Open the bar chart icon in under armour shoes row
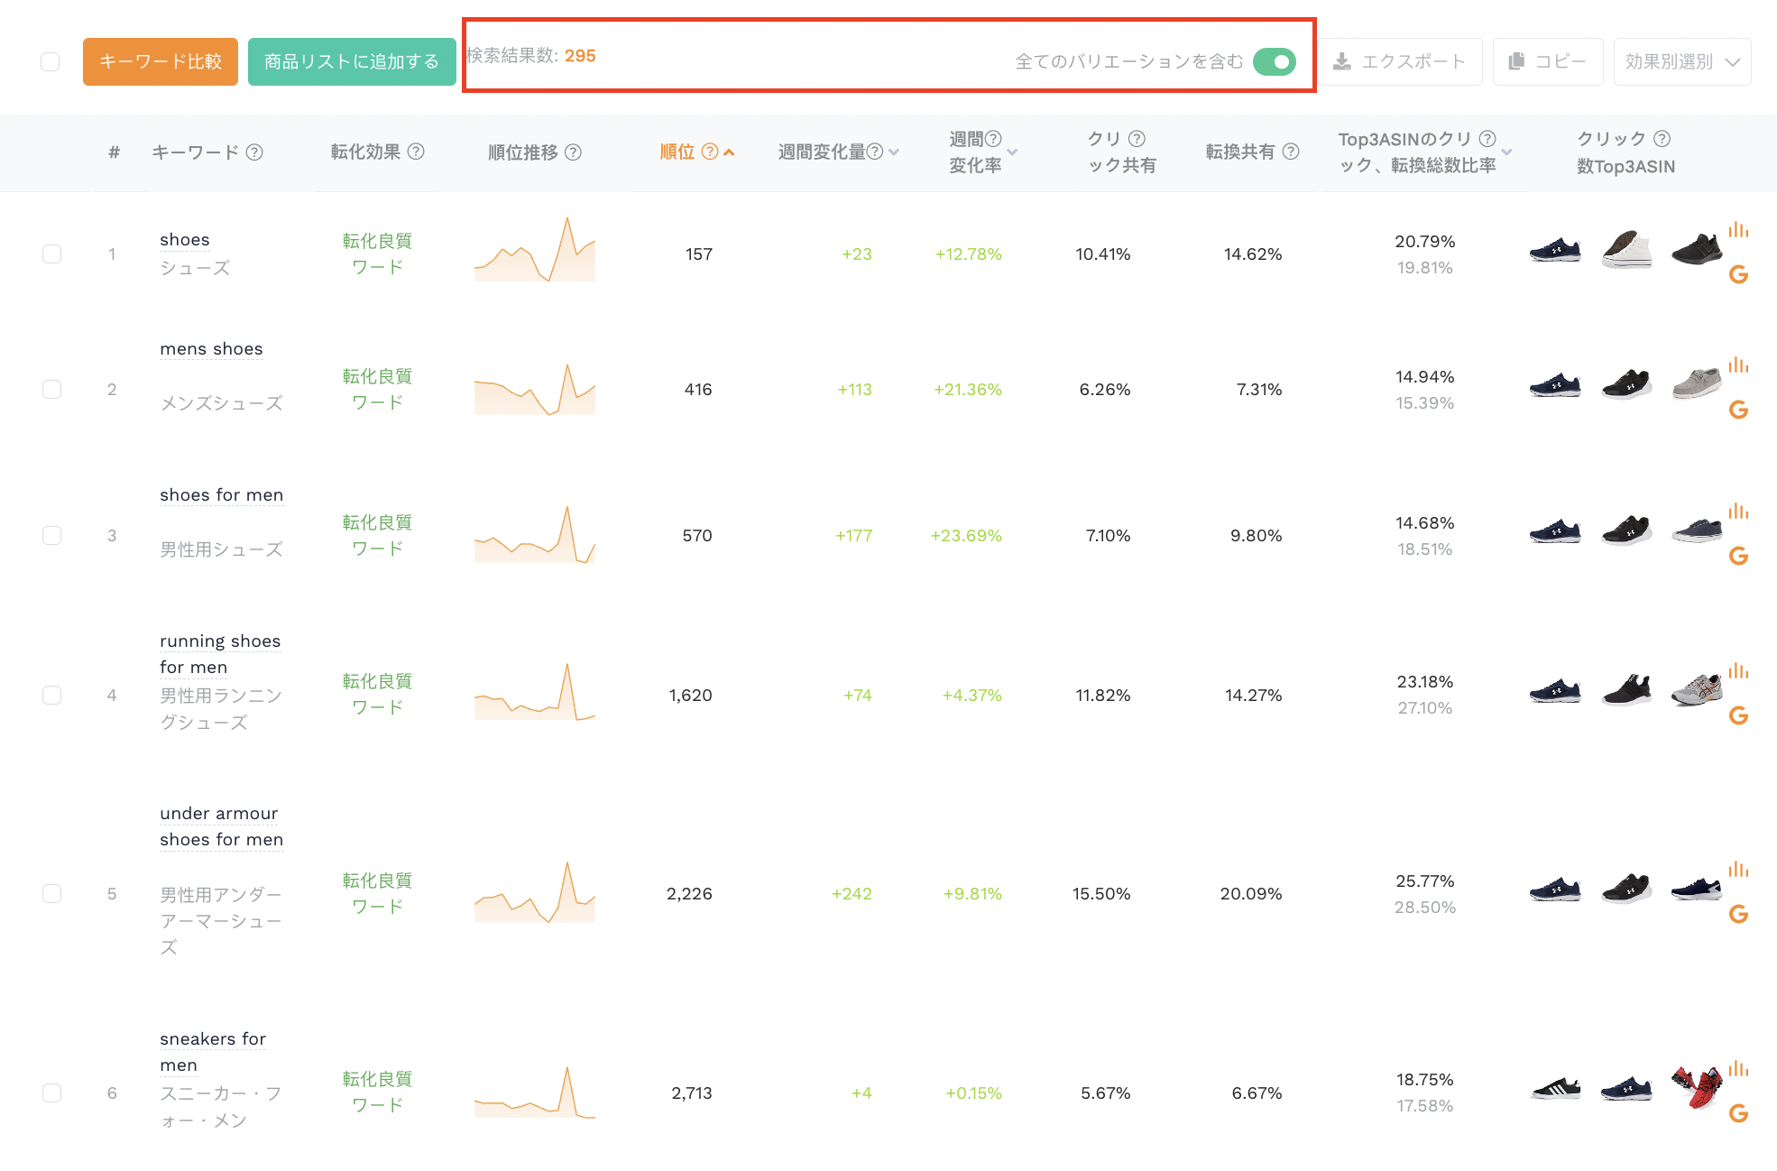This screenshot has width=1777, height=1171. click(1738, 870)
